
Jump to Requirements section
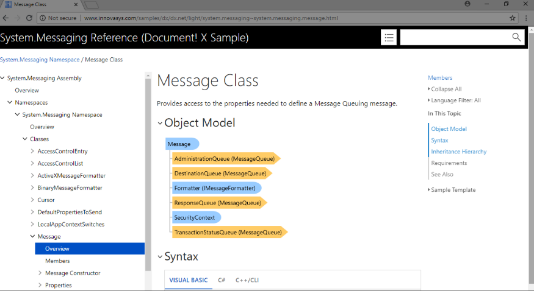tap(449, 163)
